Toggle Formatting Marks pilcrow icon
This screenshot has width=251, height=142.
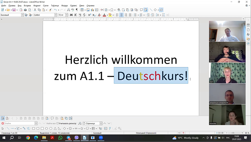(x=77, y=10)
